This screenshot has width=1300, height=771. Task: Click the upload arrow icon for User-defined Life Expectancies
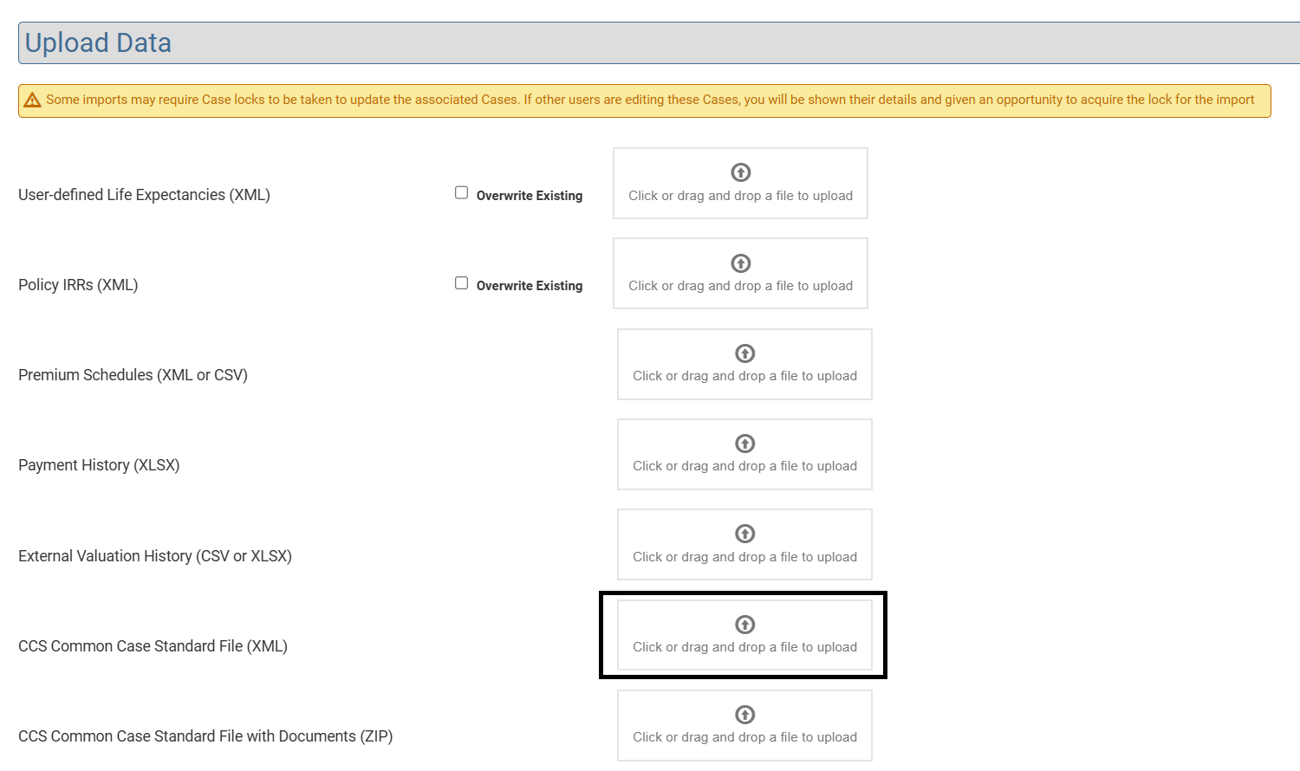click(x=740, y=172)
